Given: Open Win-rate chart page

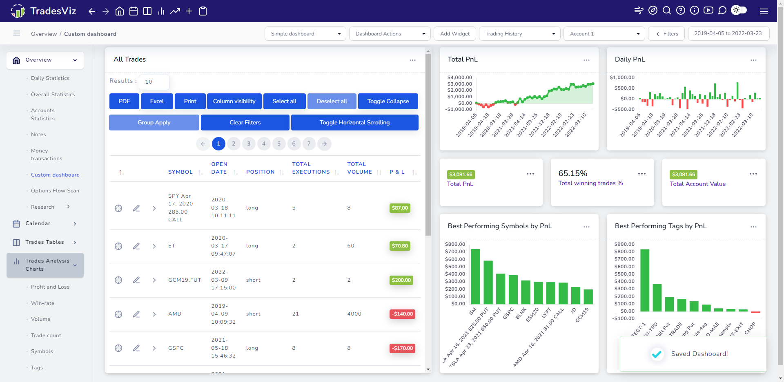Looking at the screenshot, I should [42, 303].
